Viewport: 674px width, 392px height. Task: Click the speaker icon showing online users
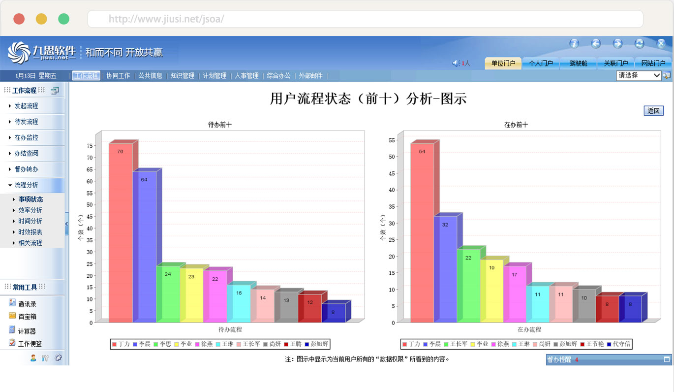click(x=456, y=63)
